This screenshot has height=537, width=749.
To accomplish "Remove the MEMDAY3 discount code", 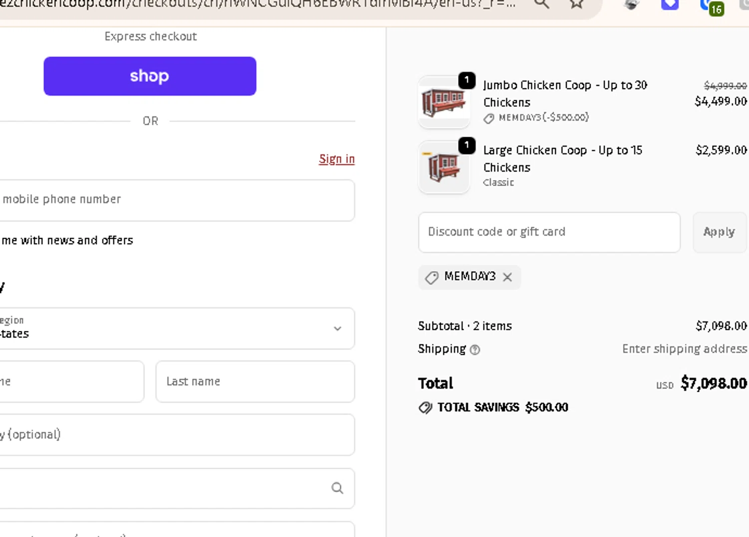I will pos(507,277).
